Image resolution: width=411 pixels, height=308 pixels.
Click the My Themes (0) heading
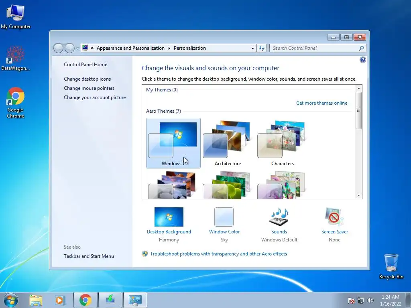click(162, 90)
